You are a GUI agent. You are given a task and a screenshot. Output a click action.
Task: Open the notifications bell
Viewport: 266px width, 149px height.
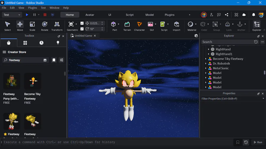pyautogui.click(x=254, y=15)
